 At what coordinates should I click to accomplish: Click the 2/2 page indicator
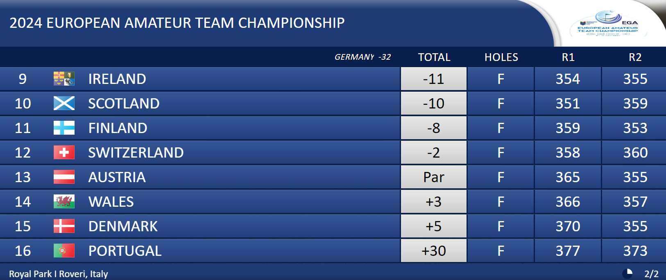click(651, 274)
